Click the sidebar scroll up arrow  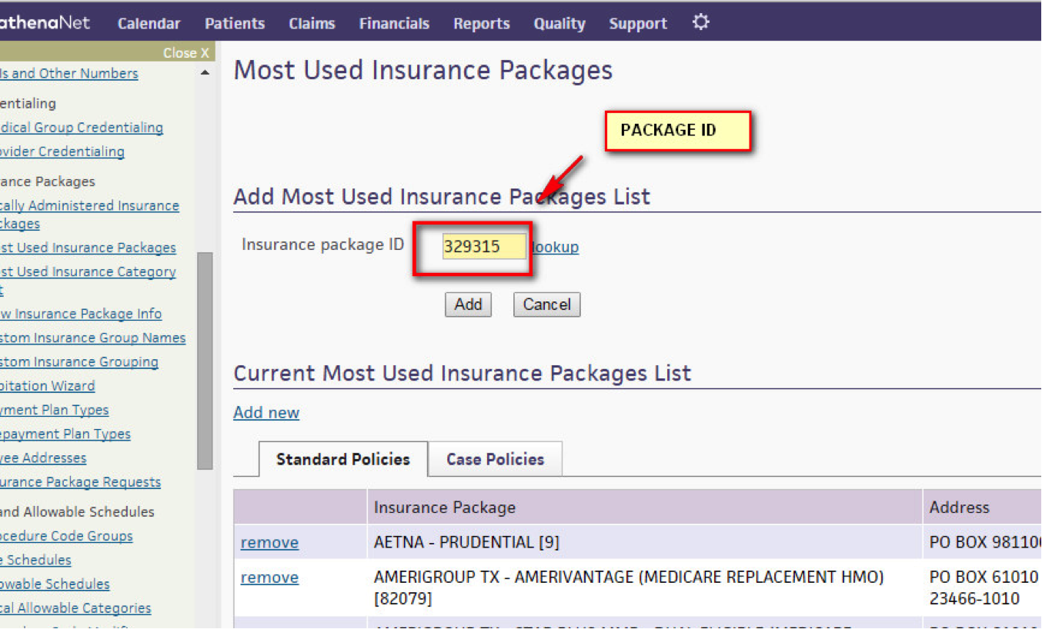pyautogui.click(x=205, y=74)
